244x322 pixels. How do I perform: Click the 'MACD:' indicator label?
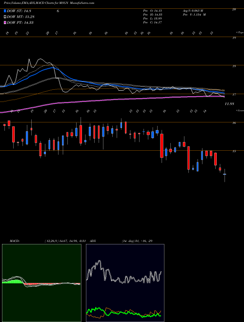click(14, 241)
